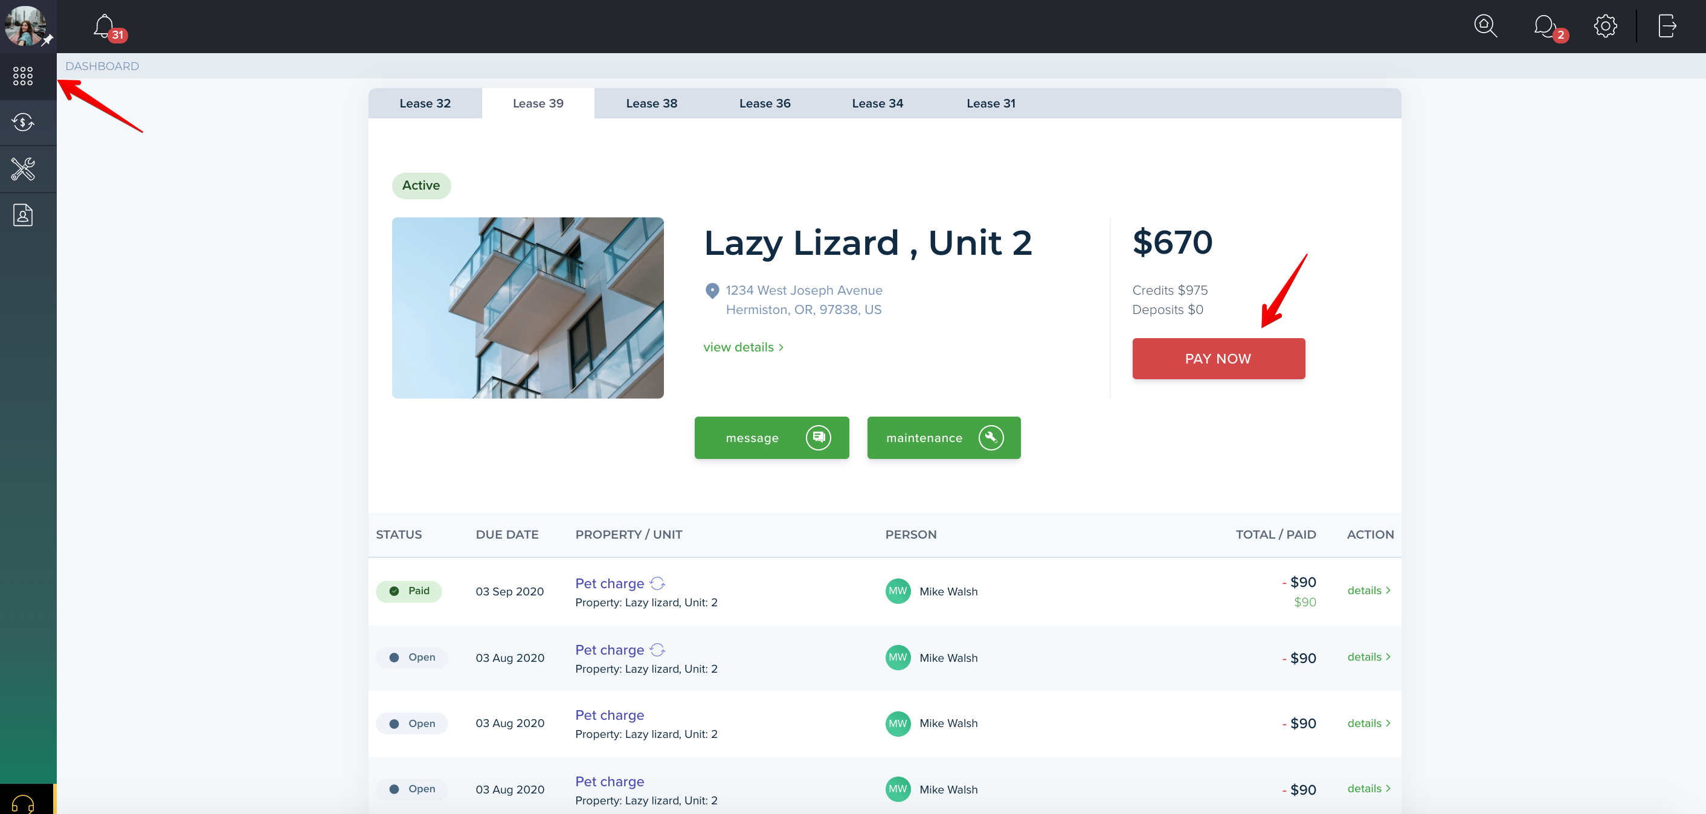This screenshot has height=814, width=1706.
Task: Open the property search magnifier icon
Action: [1485, 27]
